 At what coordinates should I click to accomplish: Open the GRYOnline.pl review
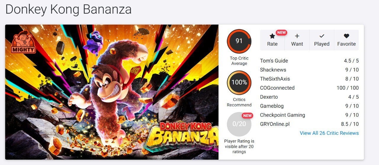tap(274, 124)
